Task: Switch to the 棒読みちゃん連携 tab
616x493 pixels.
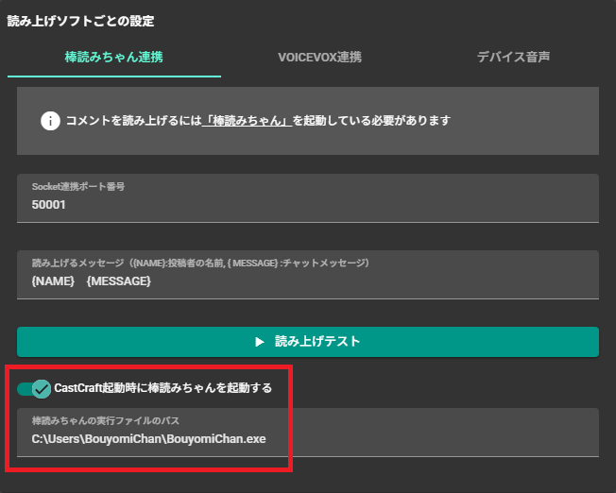Action: 114,58
